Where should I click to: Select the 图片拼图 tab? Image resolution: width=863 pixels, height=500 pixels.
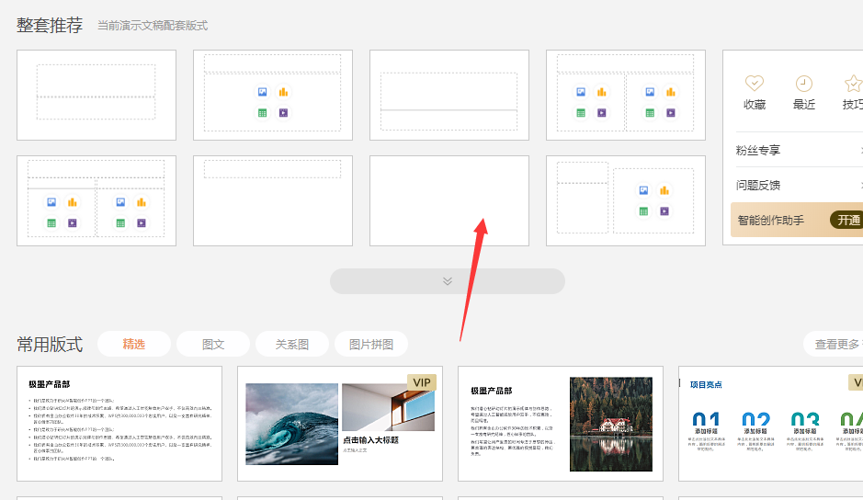(x=371, y=345)
